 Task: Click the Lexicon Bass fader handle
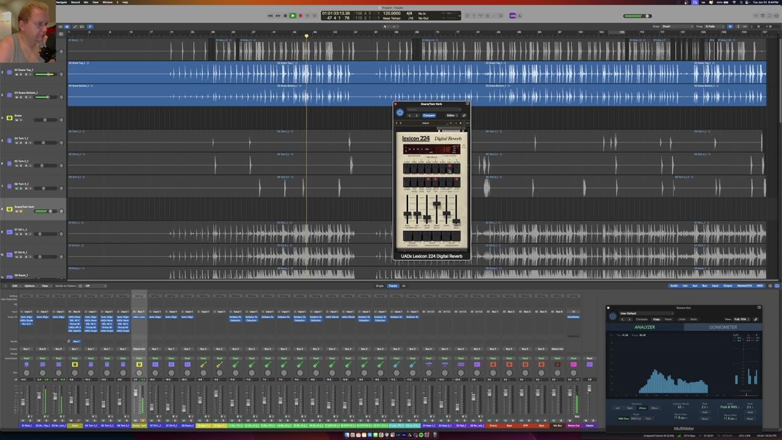pos(407,215)
